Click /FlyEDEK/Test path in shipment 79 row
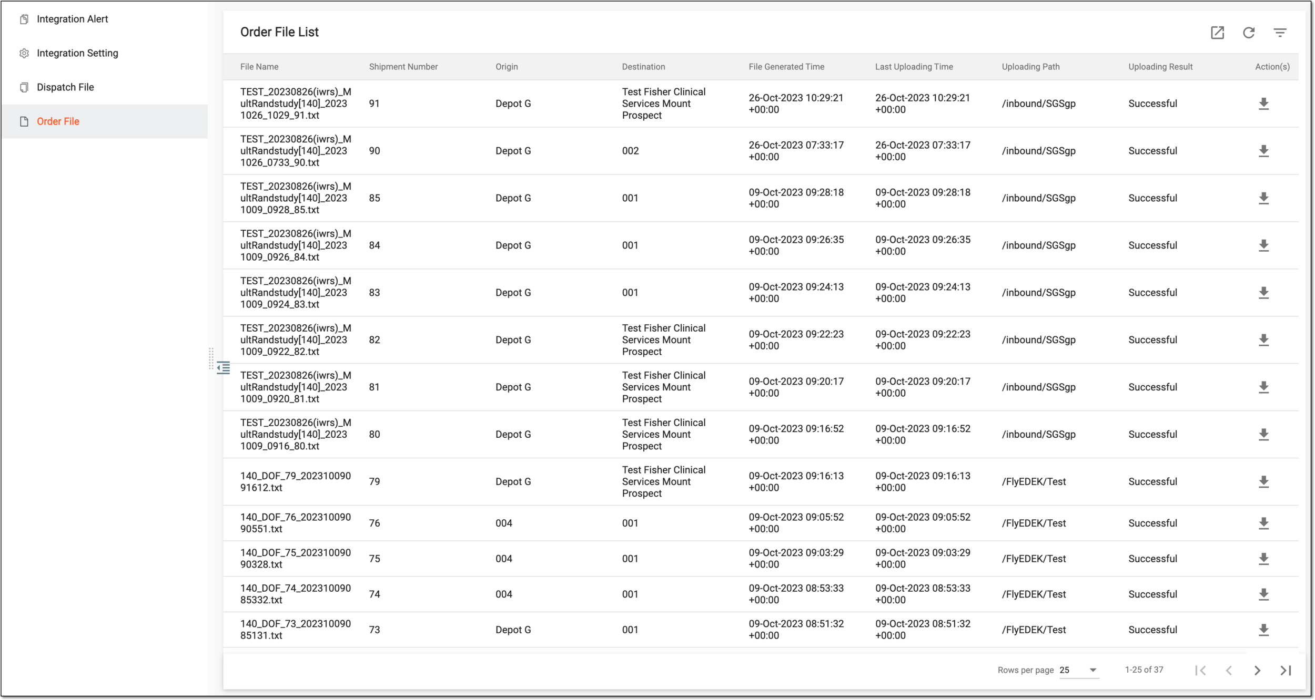 [x=1034, y=482]
